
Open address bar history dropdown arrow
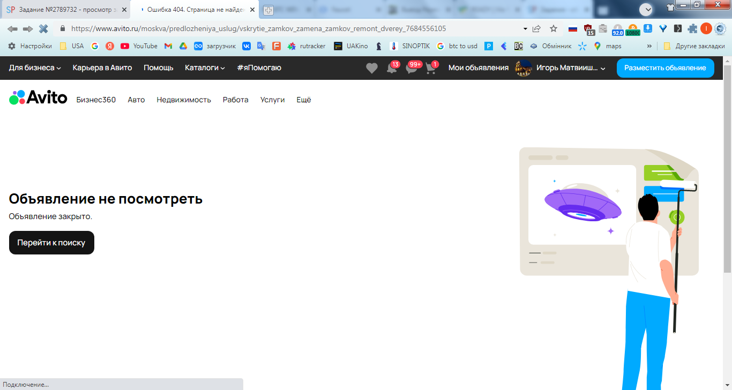click(525, 29)
